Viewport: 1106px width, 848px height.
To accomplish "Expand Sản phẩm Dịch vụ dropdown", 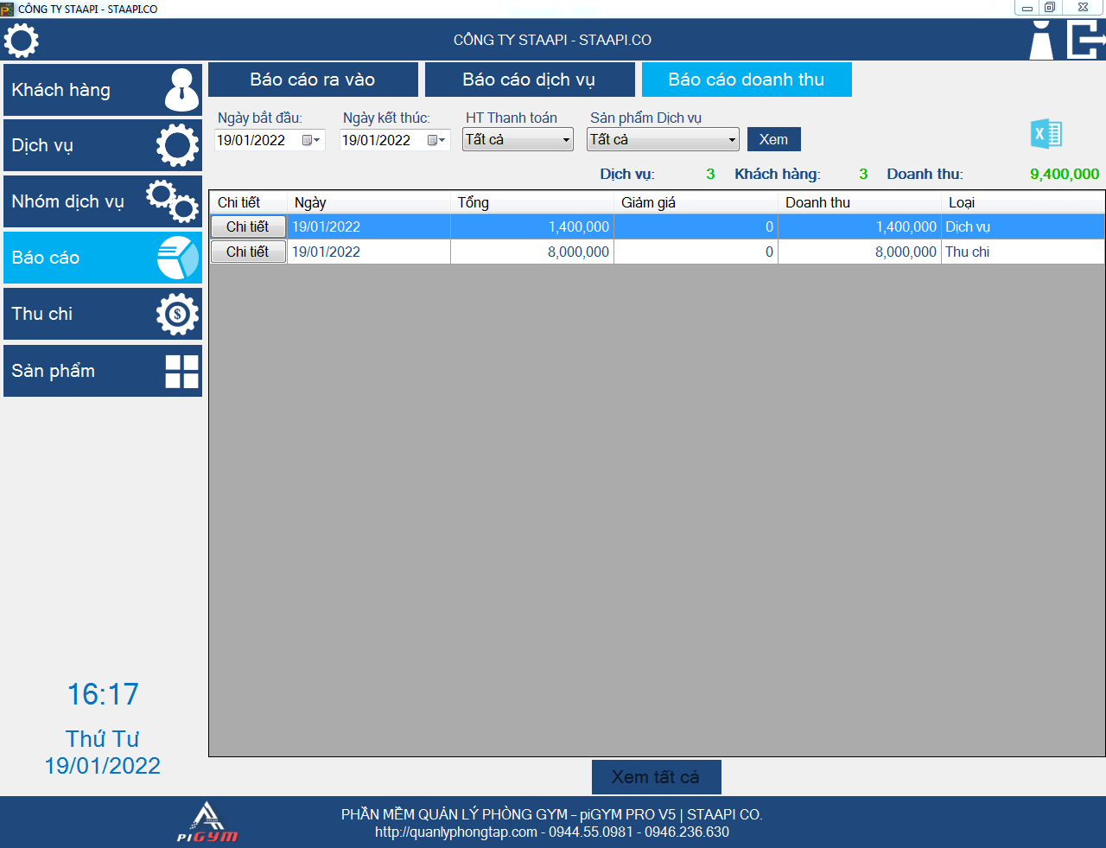I will 731,140.
